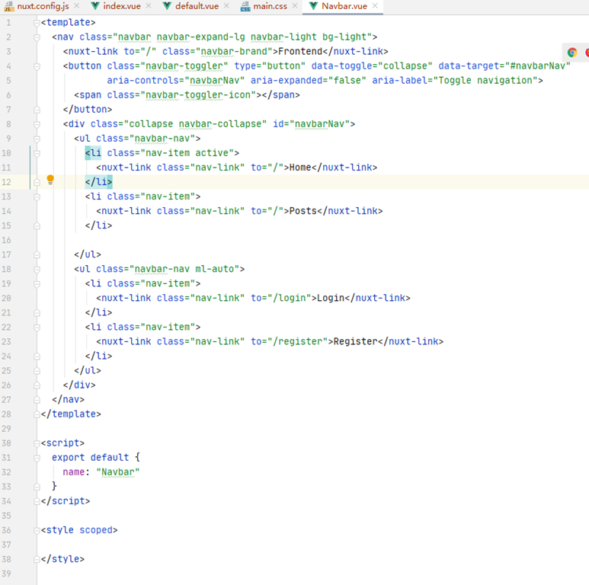This screenshot has width=589, height=585.
Task: Click the "/register" attribute value
Action: [297, 342]
